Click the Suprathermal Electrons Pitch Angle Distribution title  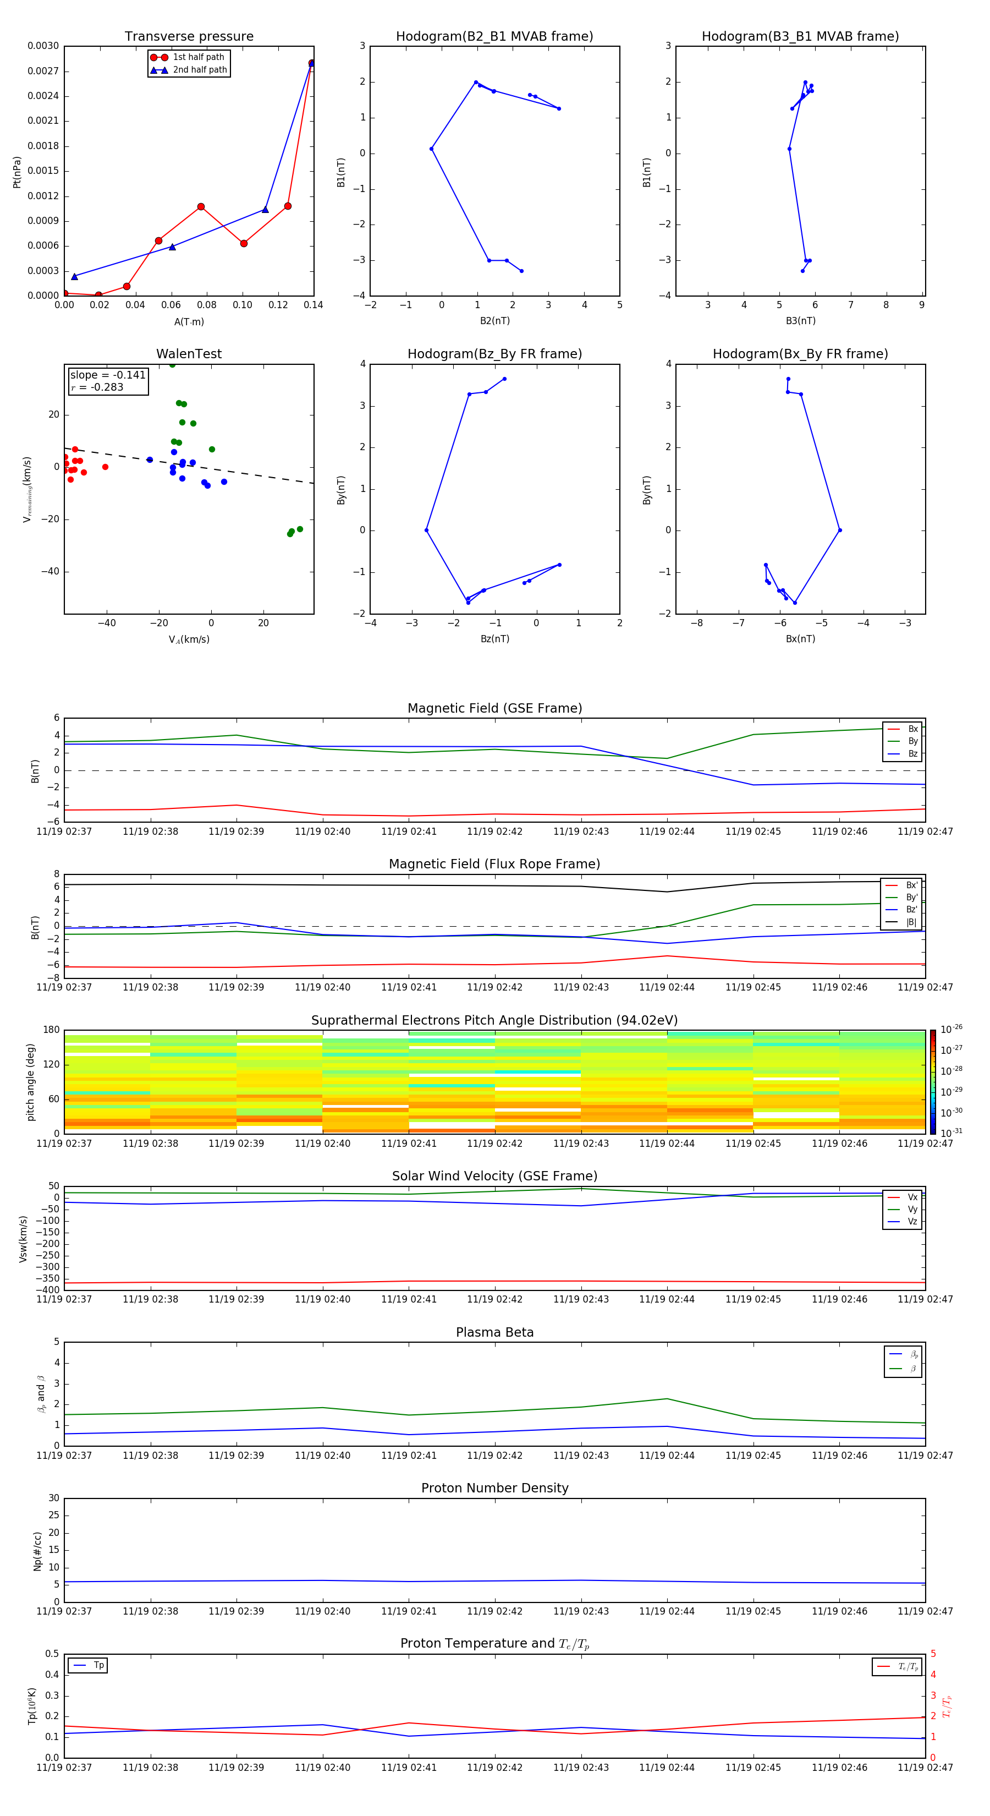(494, 1021)
